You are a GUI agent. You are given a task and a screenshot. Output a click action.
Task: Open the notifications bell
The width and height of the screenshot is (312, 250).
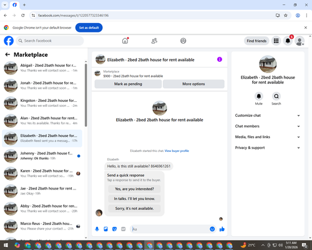[288, 41]
